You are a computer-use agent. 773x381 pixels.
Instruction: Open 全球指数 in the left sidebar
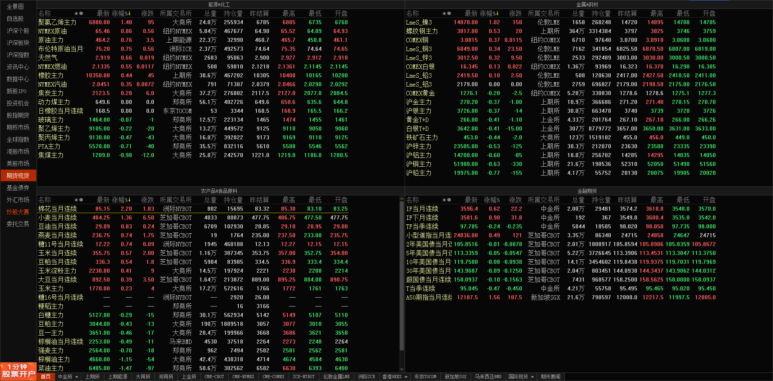[x=18, y=139]
